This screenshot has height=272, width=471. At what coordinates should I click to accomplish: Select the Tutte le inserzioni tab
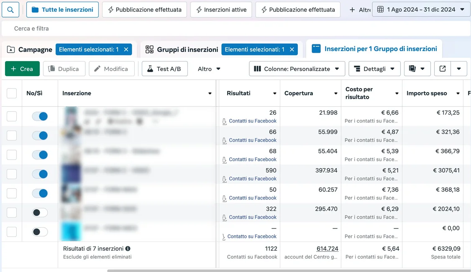click(x=62, y=10)
